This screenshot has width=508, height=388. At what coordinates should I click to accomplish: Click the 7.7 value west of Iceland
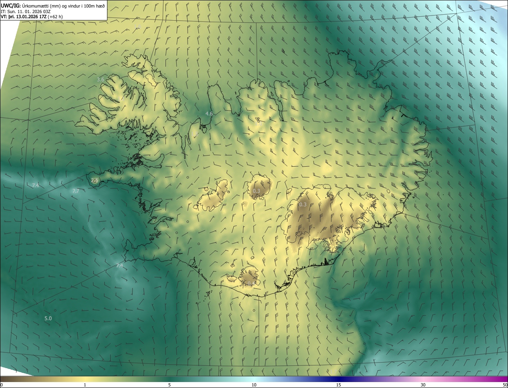[75, 191]
